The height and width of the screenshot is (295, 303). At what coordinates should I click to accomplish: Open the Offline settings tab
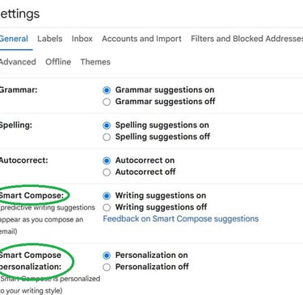(58, 62)
